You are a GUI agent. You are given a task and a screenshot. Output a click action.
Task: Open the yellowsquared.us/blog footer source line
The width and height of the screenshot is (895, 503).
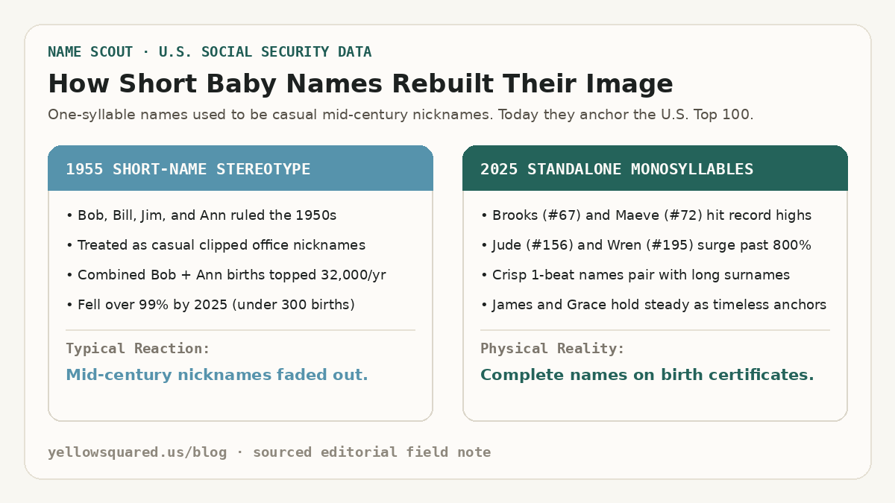269,452
